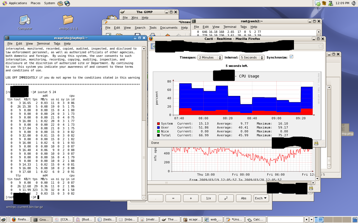Click the '5 seconds left.' countdown text
358x223 pixels.
[x=237, y=66]
